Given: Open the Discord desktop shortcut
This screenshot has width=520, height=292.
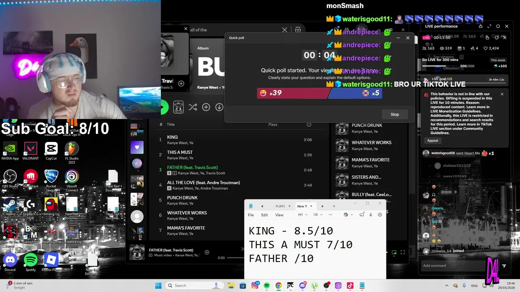Looking at the screenshot, I should coord(10,262).
